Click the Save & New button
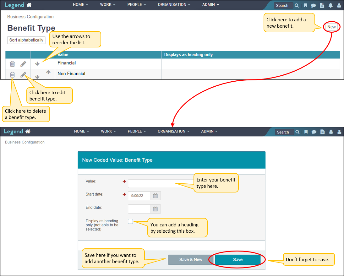Image resolution: width=344 pixels, height=276 pixels. pyautogui.click(x=191, y=260)
